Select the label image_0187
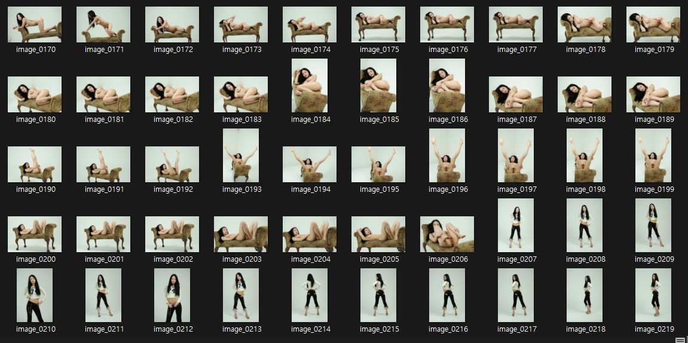688x343 pixels. coord(517,120)
